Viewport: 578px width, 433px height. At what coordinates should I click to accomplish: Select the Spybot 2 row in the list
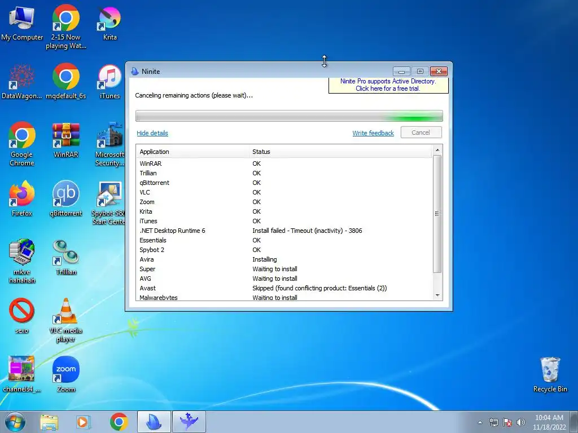tap(284, 250)
